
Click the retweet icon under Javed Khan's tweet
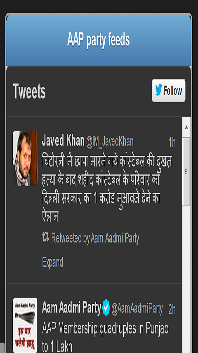(46, 237)
